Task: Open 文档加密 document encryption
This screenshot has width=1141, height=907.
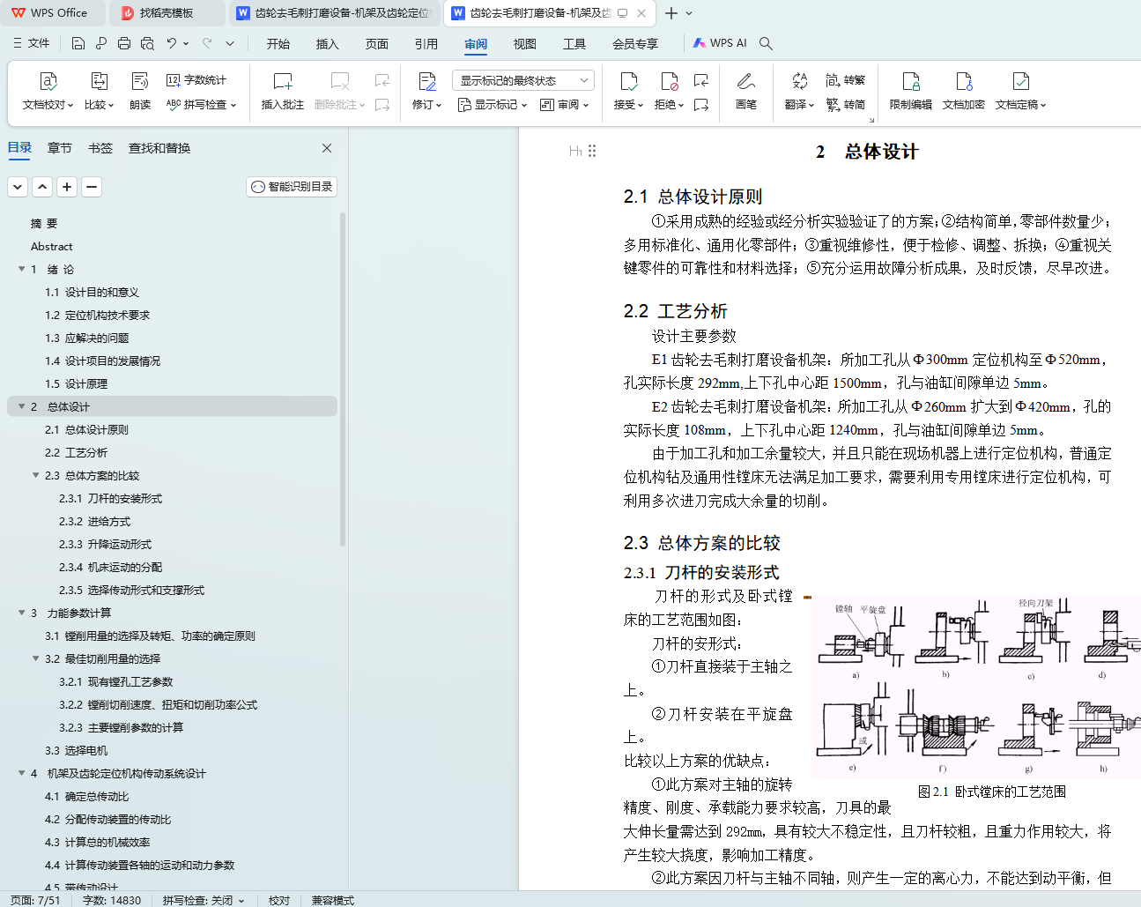Action: tap(964, 92)
